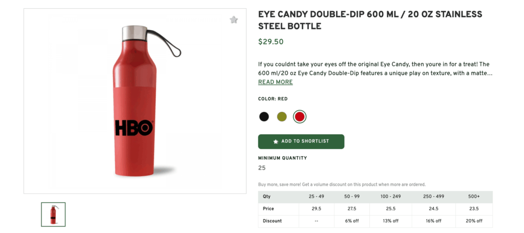Viewport: 524px width, 233px height.
Task: Click the star icon inside shortlist button
Action: pyautogui.click(x=276, y=142)
